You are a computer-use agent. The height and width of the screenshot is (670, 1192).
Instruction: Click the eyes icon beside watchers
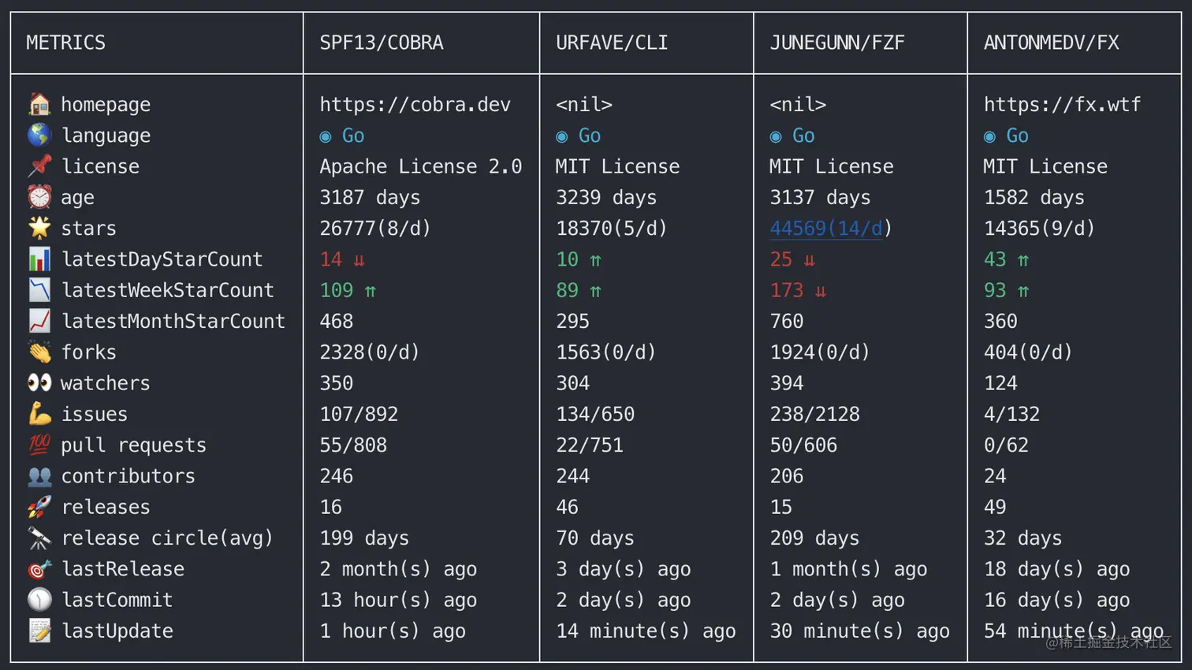click(x=39, y=383)
